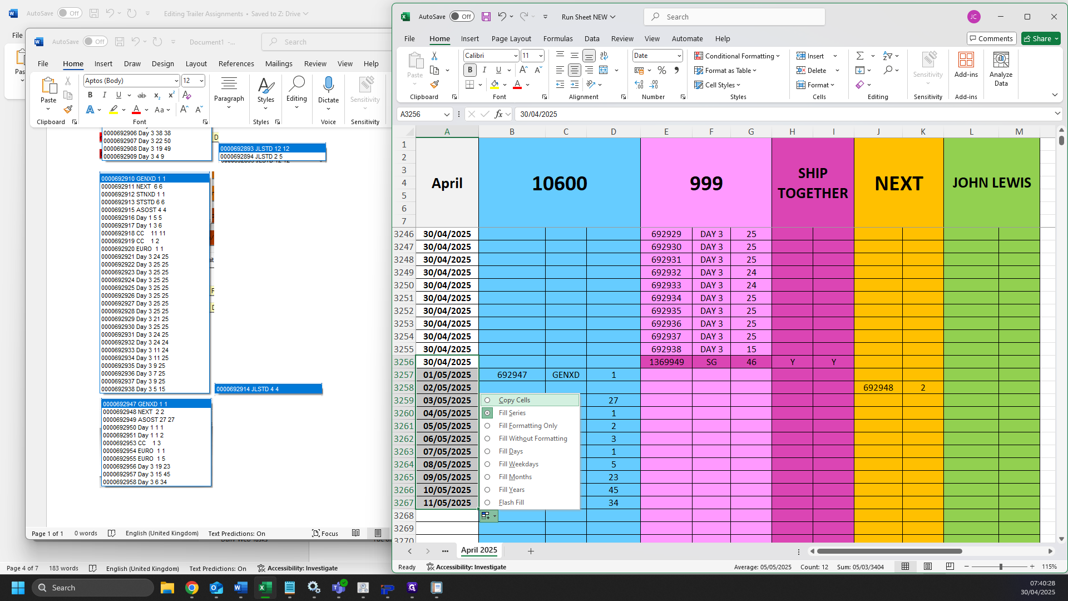Select Fill Weekdays option
This screenshot has width=1068, height=601.
(x=530, y=464)
